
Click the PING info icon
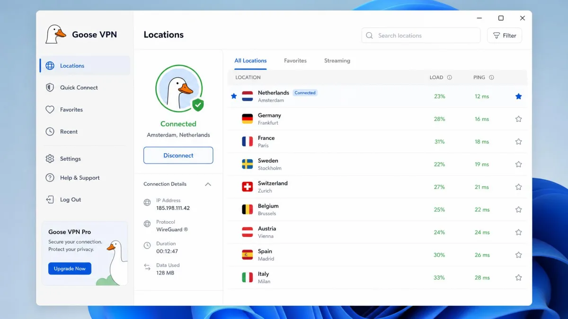(491, 78)
